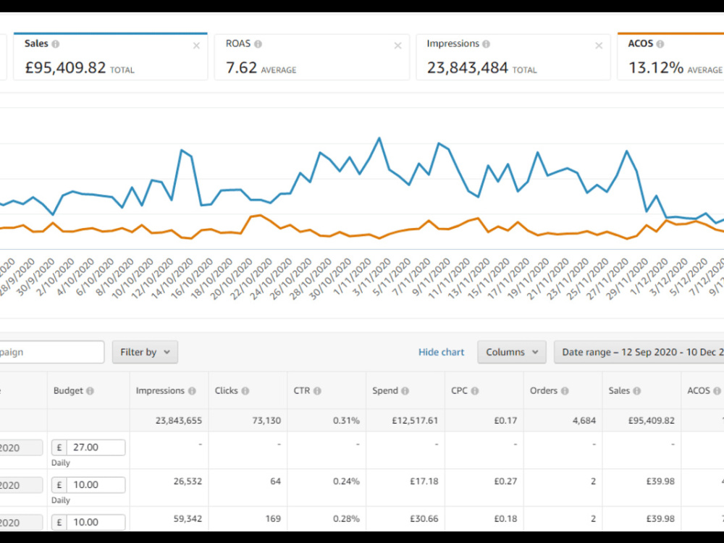Click the 0.28% CTR cell
The height and width of the screenshot is (543, 724).
[346, 518]
